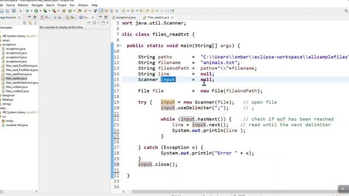Image resolution: width=349 pixels, height=196 pixels.
Task: Click the editor horizontal scrollbar
Action: pyautogui.click(x=235, y=192)
